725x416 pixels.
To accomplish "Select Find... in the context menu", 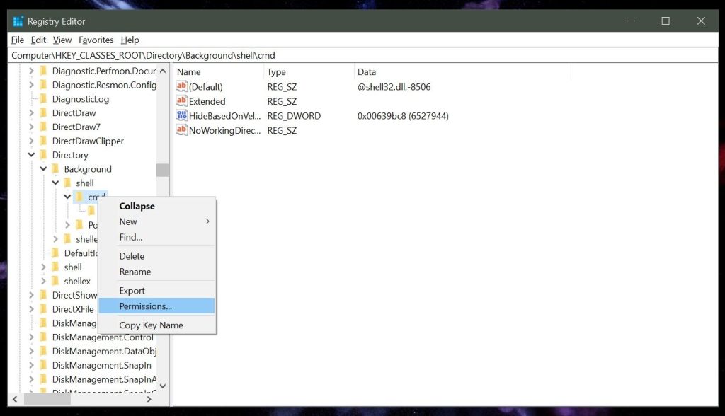I will pos(156,237).
